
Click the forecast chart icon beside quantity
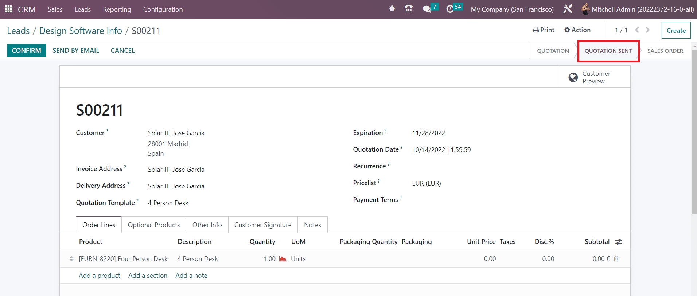283,259
